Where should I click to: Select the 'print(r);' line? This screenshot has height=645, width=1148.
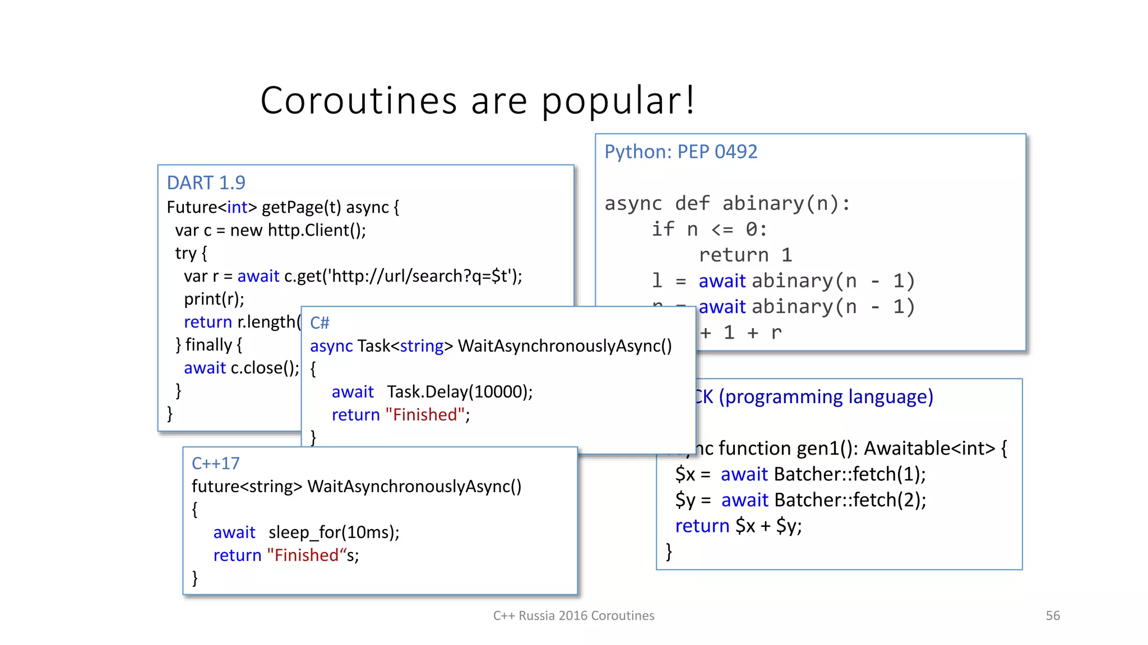(x=214, y=299)
